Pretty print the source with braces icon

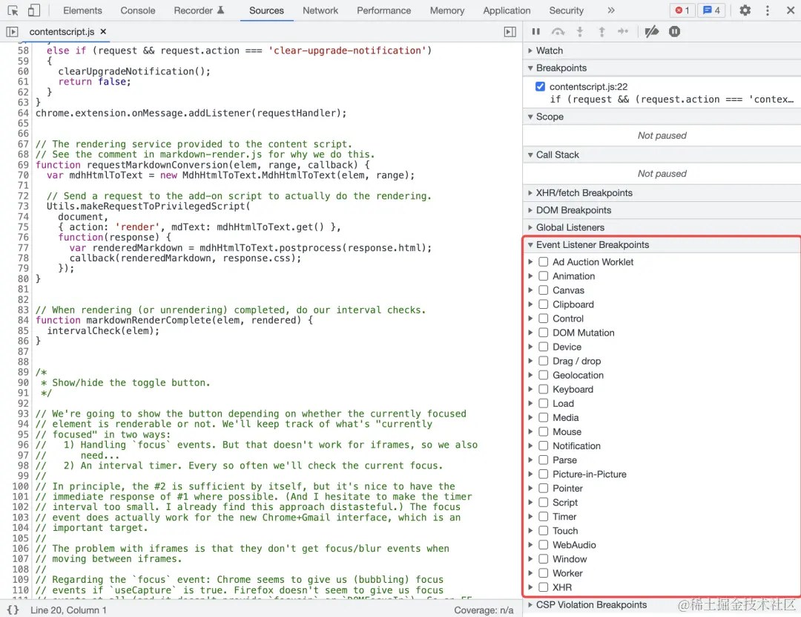13,610
